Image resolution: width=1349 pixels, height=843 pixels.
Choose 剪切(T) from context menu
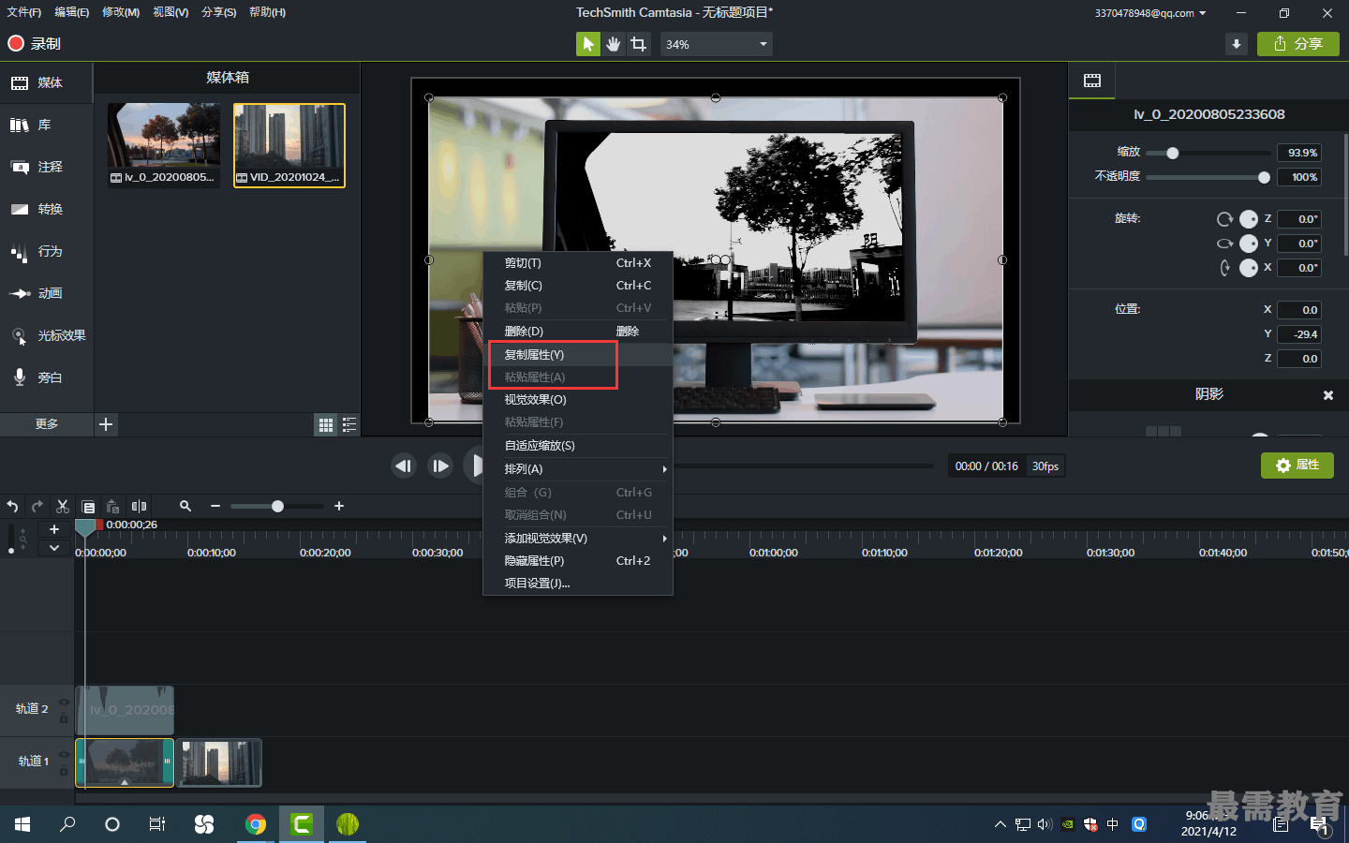click(577, 263)
